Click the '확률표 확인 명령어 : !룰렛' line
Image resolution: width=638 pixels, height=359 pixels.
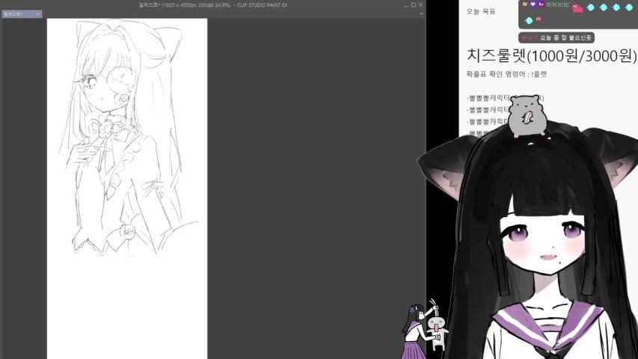506,74
